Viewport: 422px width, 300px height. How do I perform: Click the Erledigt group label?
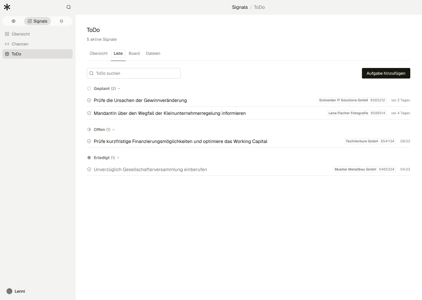click(x=102, y=158)
